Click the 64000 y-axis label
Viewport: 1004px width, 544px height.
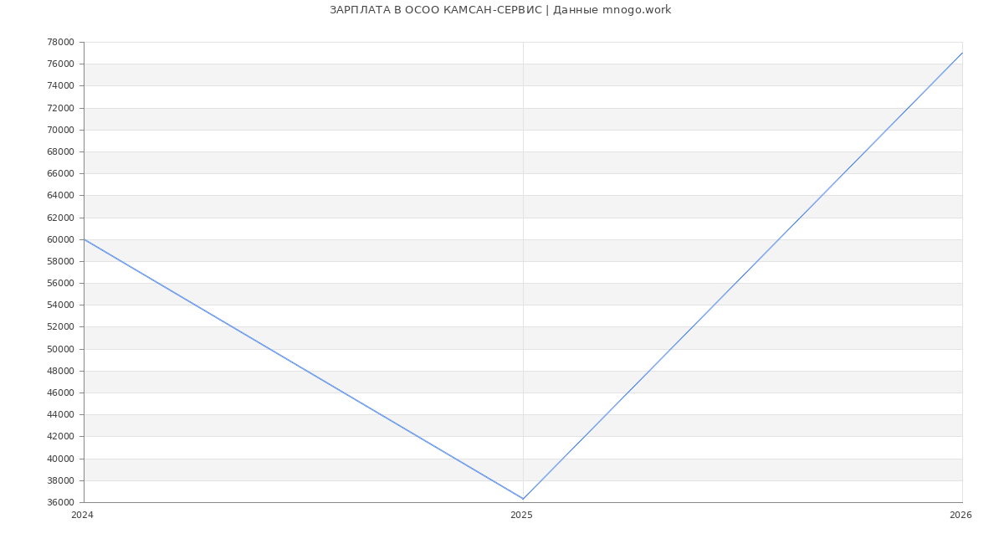pyautogui.click(x=60, y=196)
